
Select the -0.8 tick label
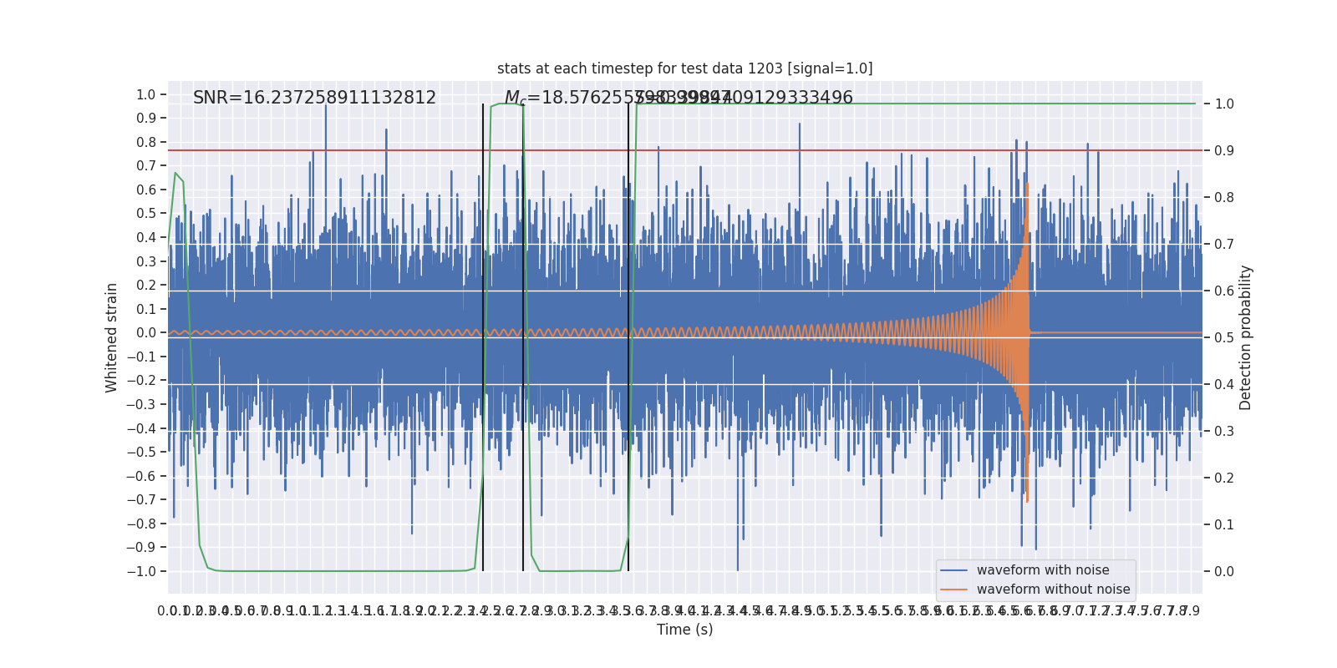[x=141, y=524]
